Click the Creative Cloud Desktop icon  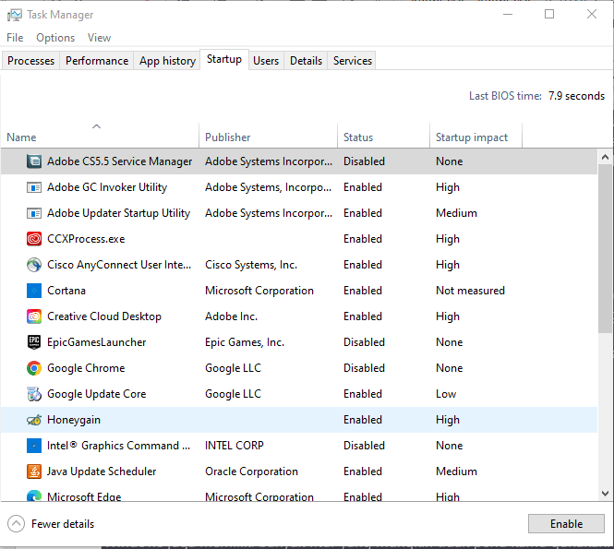pos(34,316)
